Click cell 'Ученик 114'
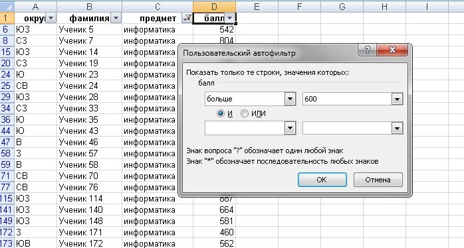 [89, 198]
